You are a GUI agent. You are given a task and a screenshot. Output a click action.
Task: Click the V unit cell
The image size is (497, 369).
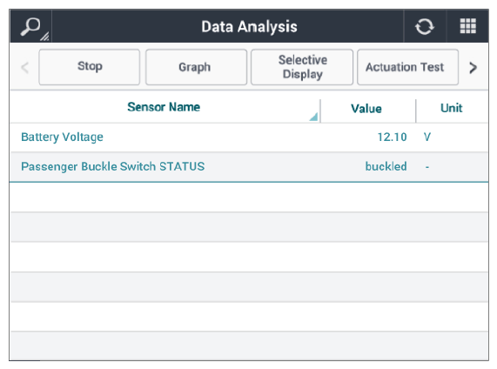pyautogui.click(x=427, y=137)
